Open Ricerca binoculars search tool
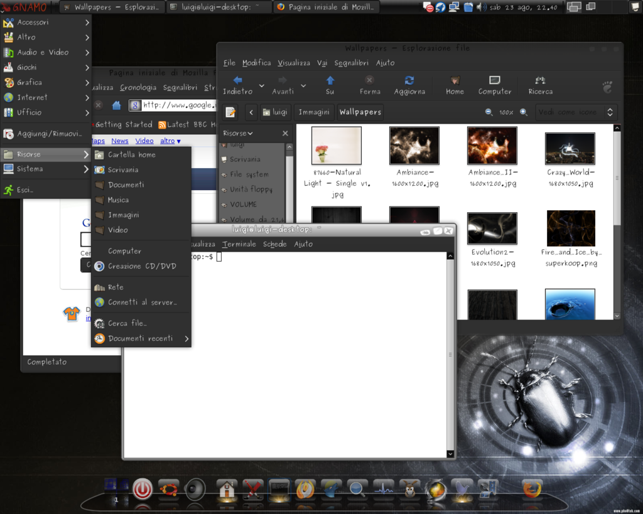The image size is (643, 514). click(540, 81)
